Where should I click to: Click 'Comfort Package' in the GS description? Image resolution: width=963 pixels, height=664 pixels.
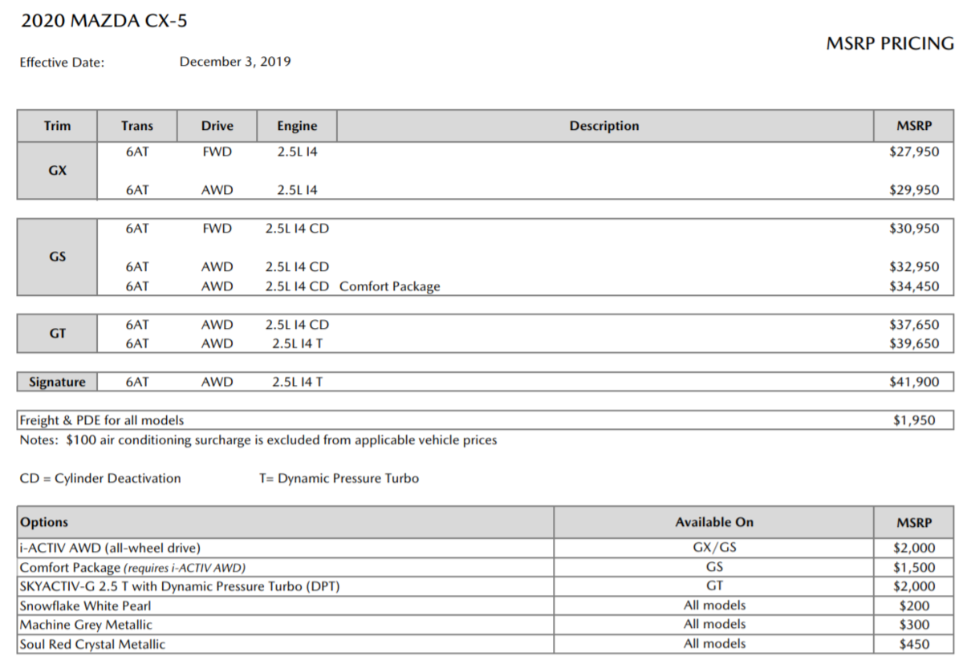[390, 286]
